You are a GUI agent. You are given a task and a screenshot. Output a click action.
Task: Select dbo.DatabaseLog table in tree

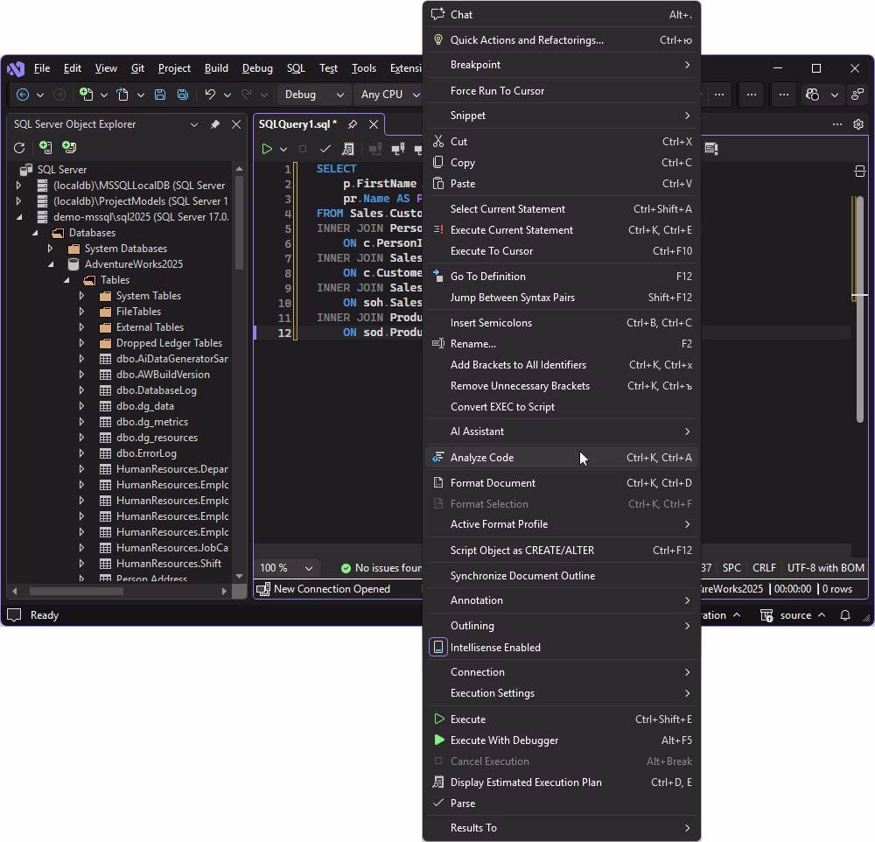click(157, 390)
